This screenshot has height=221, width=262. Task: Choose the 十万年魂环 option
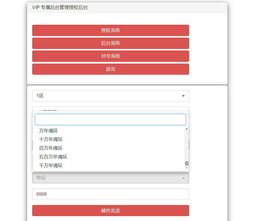[51, 140]
